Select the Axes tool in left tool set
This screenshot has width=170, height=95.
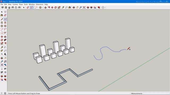(2, 54)
